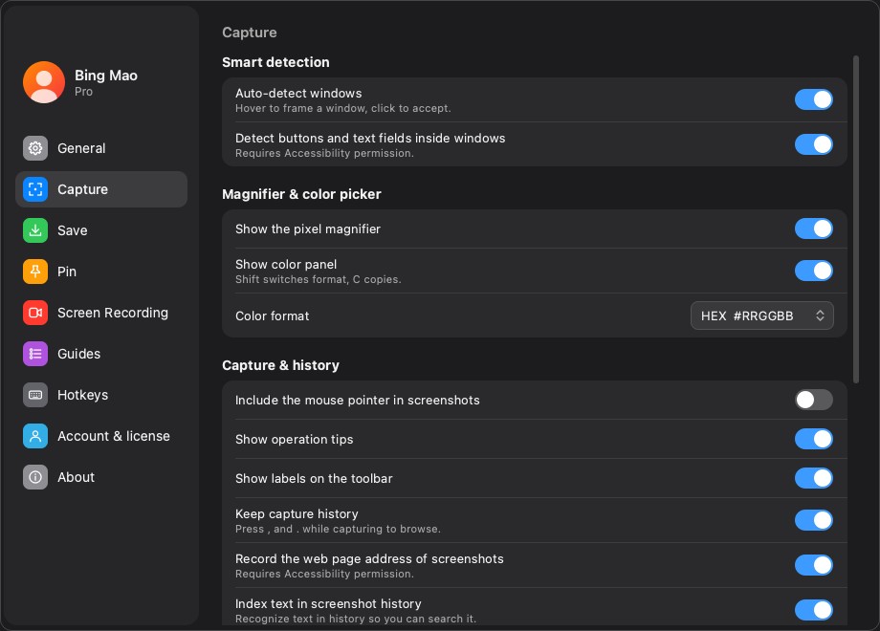The height and width of the screenshot is (631, 880).
Task: Disable Show the pixel magnifier
Action: [x=813, y=228]
